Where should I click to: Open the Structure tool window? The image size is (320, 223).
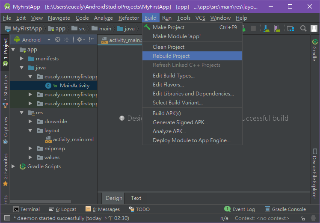[6, 92]
